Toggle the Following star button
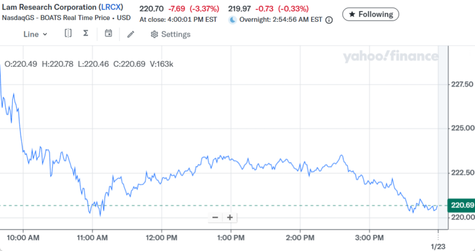The image size is (475, 251). pos(370,14)
